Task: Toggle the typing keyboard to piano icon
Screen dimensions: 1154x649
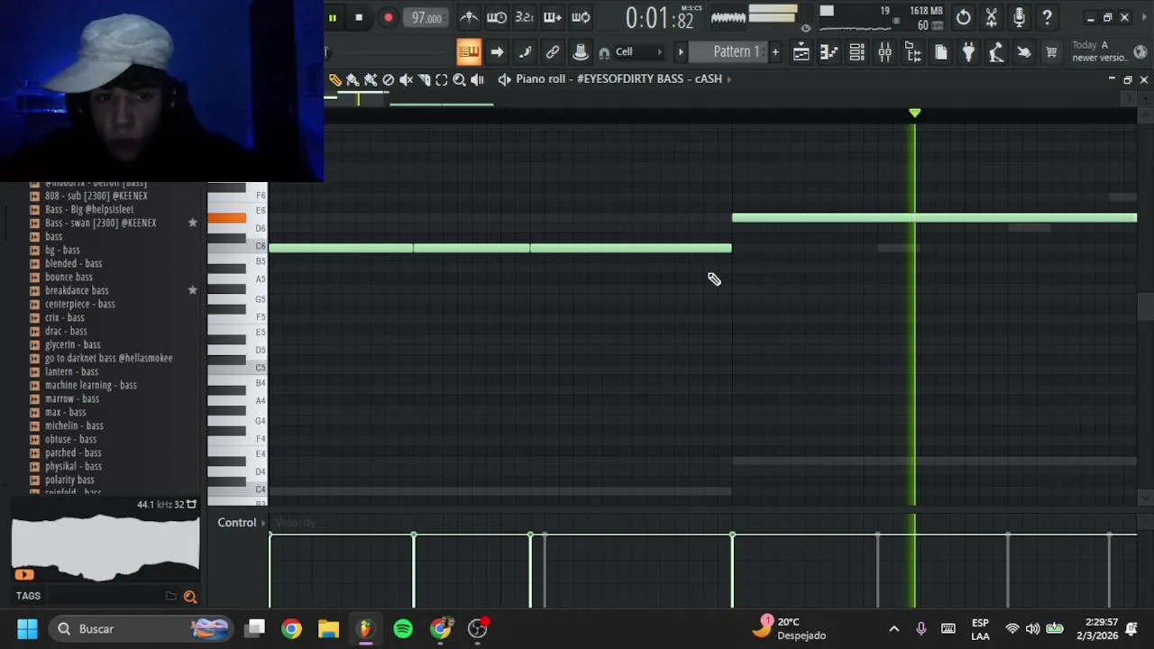Action: (x=469, y=52)
